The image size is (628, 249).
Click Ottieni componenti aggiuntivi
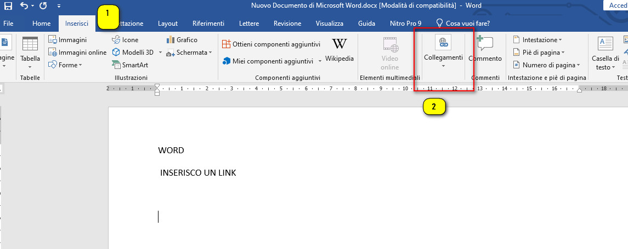271,44
